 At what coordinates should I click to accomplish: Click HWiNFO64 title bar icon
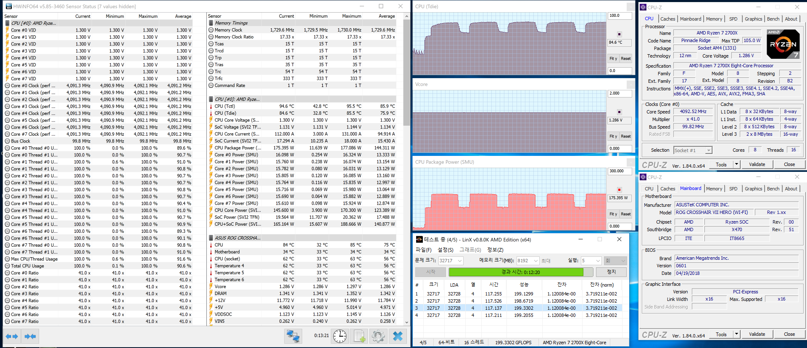(8, 6)
